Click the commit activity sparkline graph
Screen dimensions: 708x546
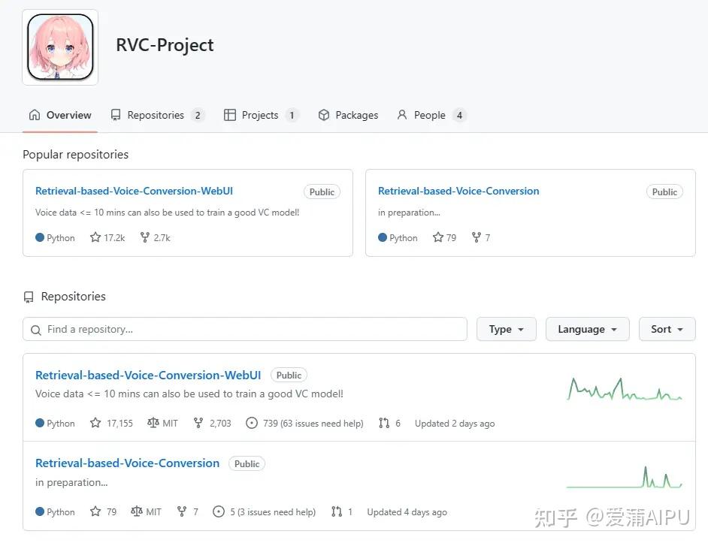tap(624, 390)
